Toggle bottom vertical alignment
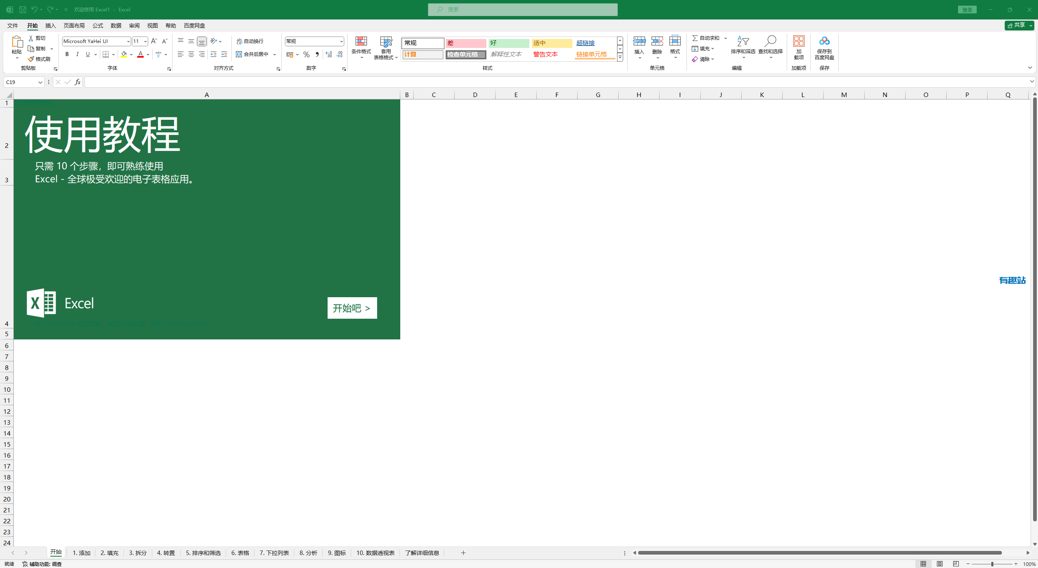 [x=202, y=41]
